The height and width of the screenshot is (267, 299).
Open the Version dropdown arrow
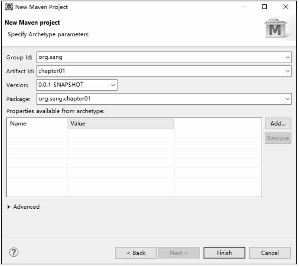pyautogui.click(x=114, y=85)
